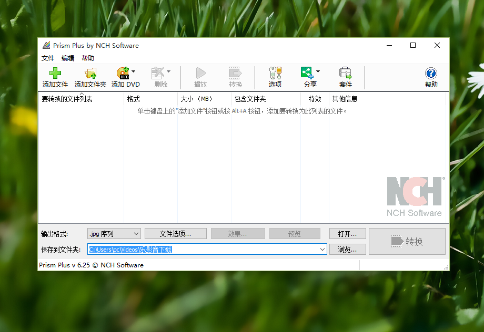
Task: Click the 添加 DVD disc icon
Action: point(123,74)
